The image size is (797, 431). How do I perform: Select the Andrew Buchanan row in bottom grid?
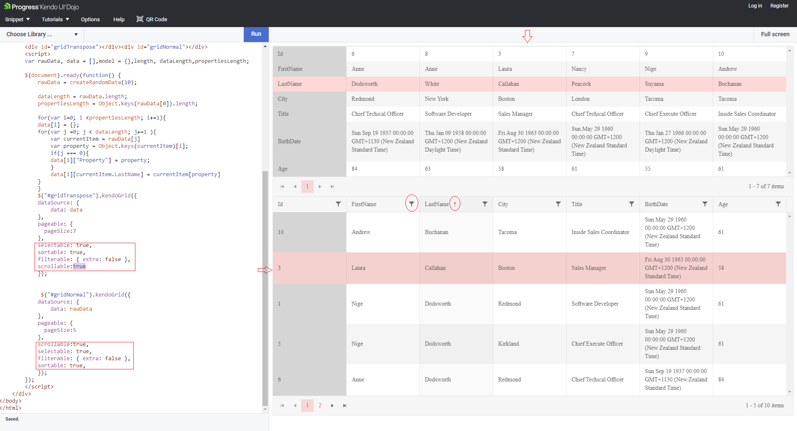tap(530, 232)
